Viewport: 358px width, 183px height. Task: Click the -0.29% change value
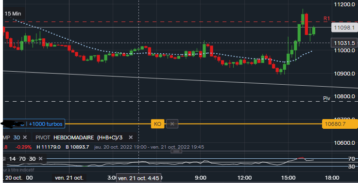[x=23, y=147]
